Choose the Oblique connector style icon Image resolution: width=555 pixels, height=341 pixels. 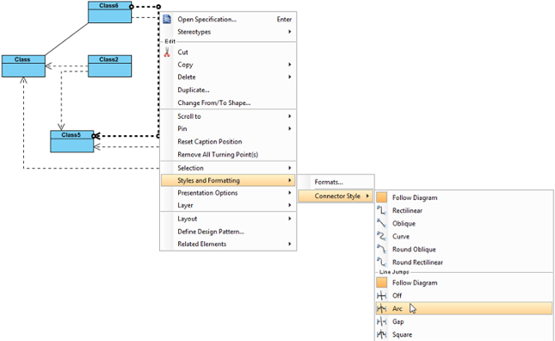[381, 223]
